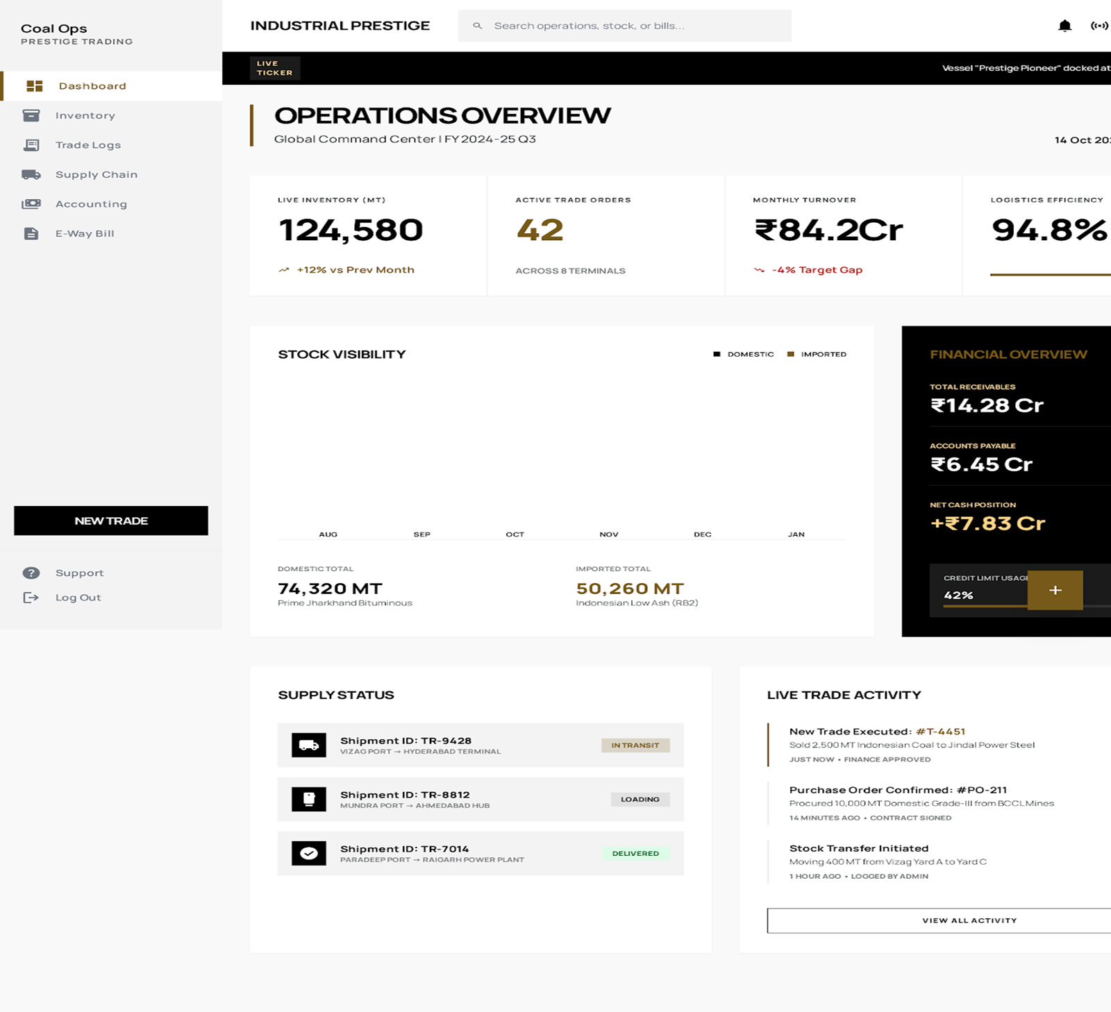Click the IN TRANSIT status badge on TR-9428
The image size is (1111, 1012).
coord(635,745)
